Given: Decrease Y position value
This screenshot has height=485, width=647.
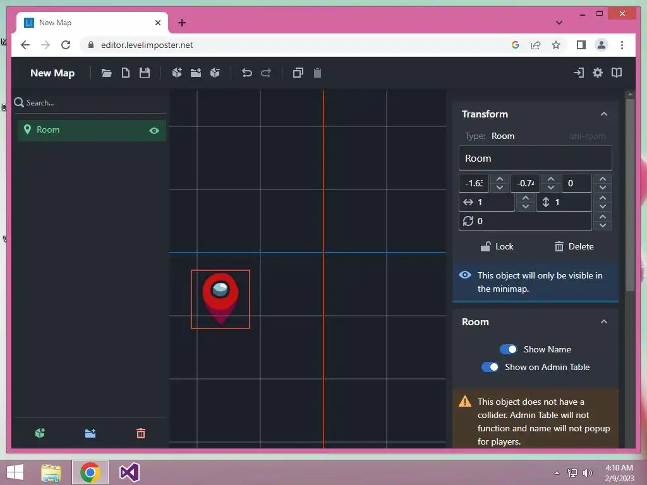Looking at the screenshot, I should [x=551, y=187].
